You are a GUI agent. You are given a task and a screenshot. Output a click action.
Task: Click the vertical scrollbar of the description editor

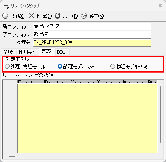pyautogui.click(x=160, y=115)
